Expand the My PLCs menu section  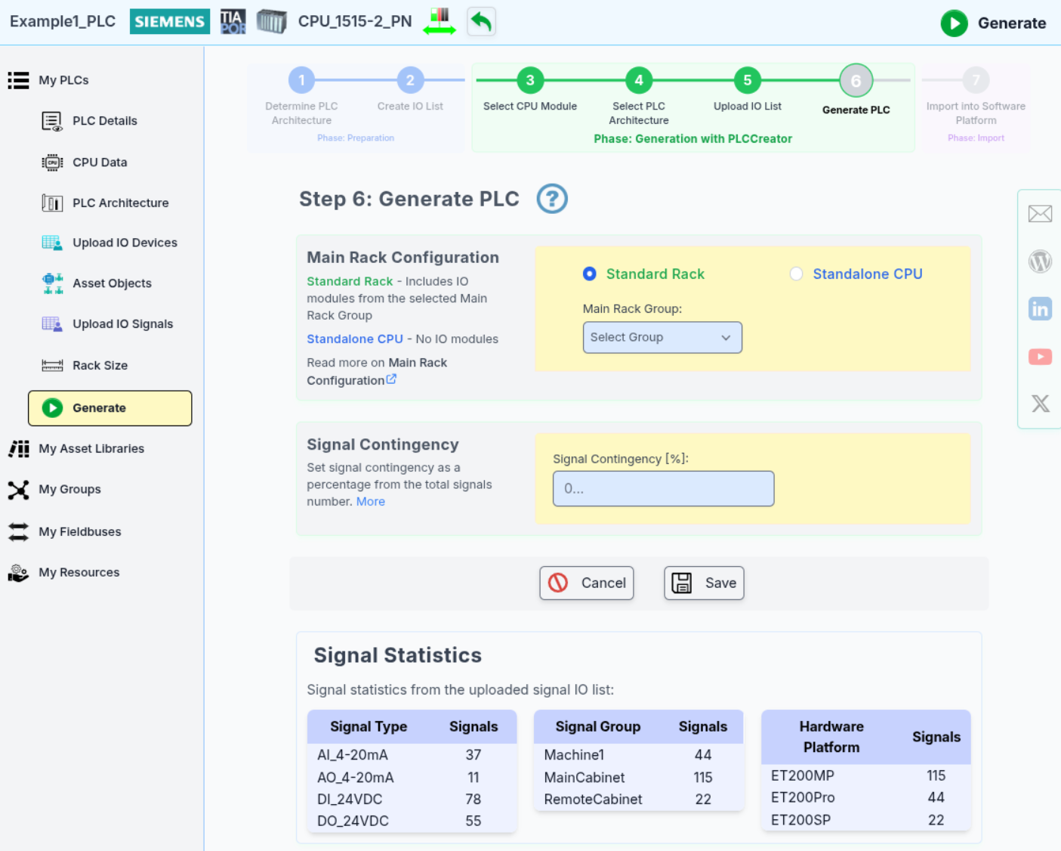coord(63,80)
